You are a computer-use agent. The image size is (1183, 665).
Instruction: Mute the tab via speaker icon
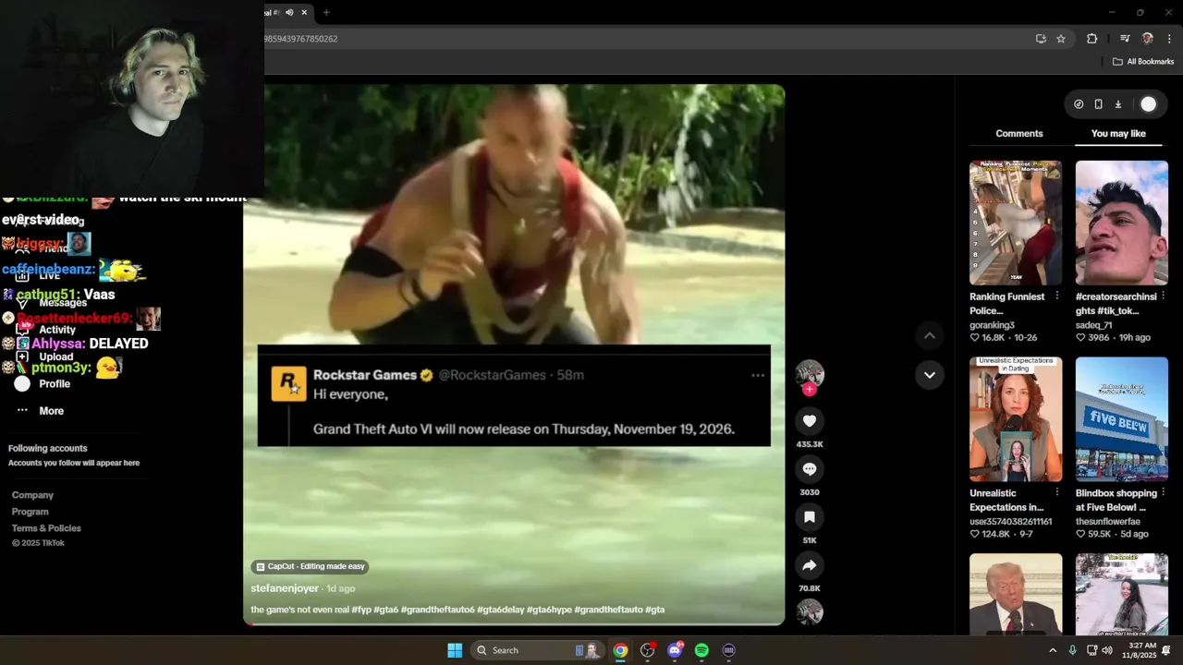(x=289, y=12)
